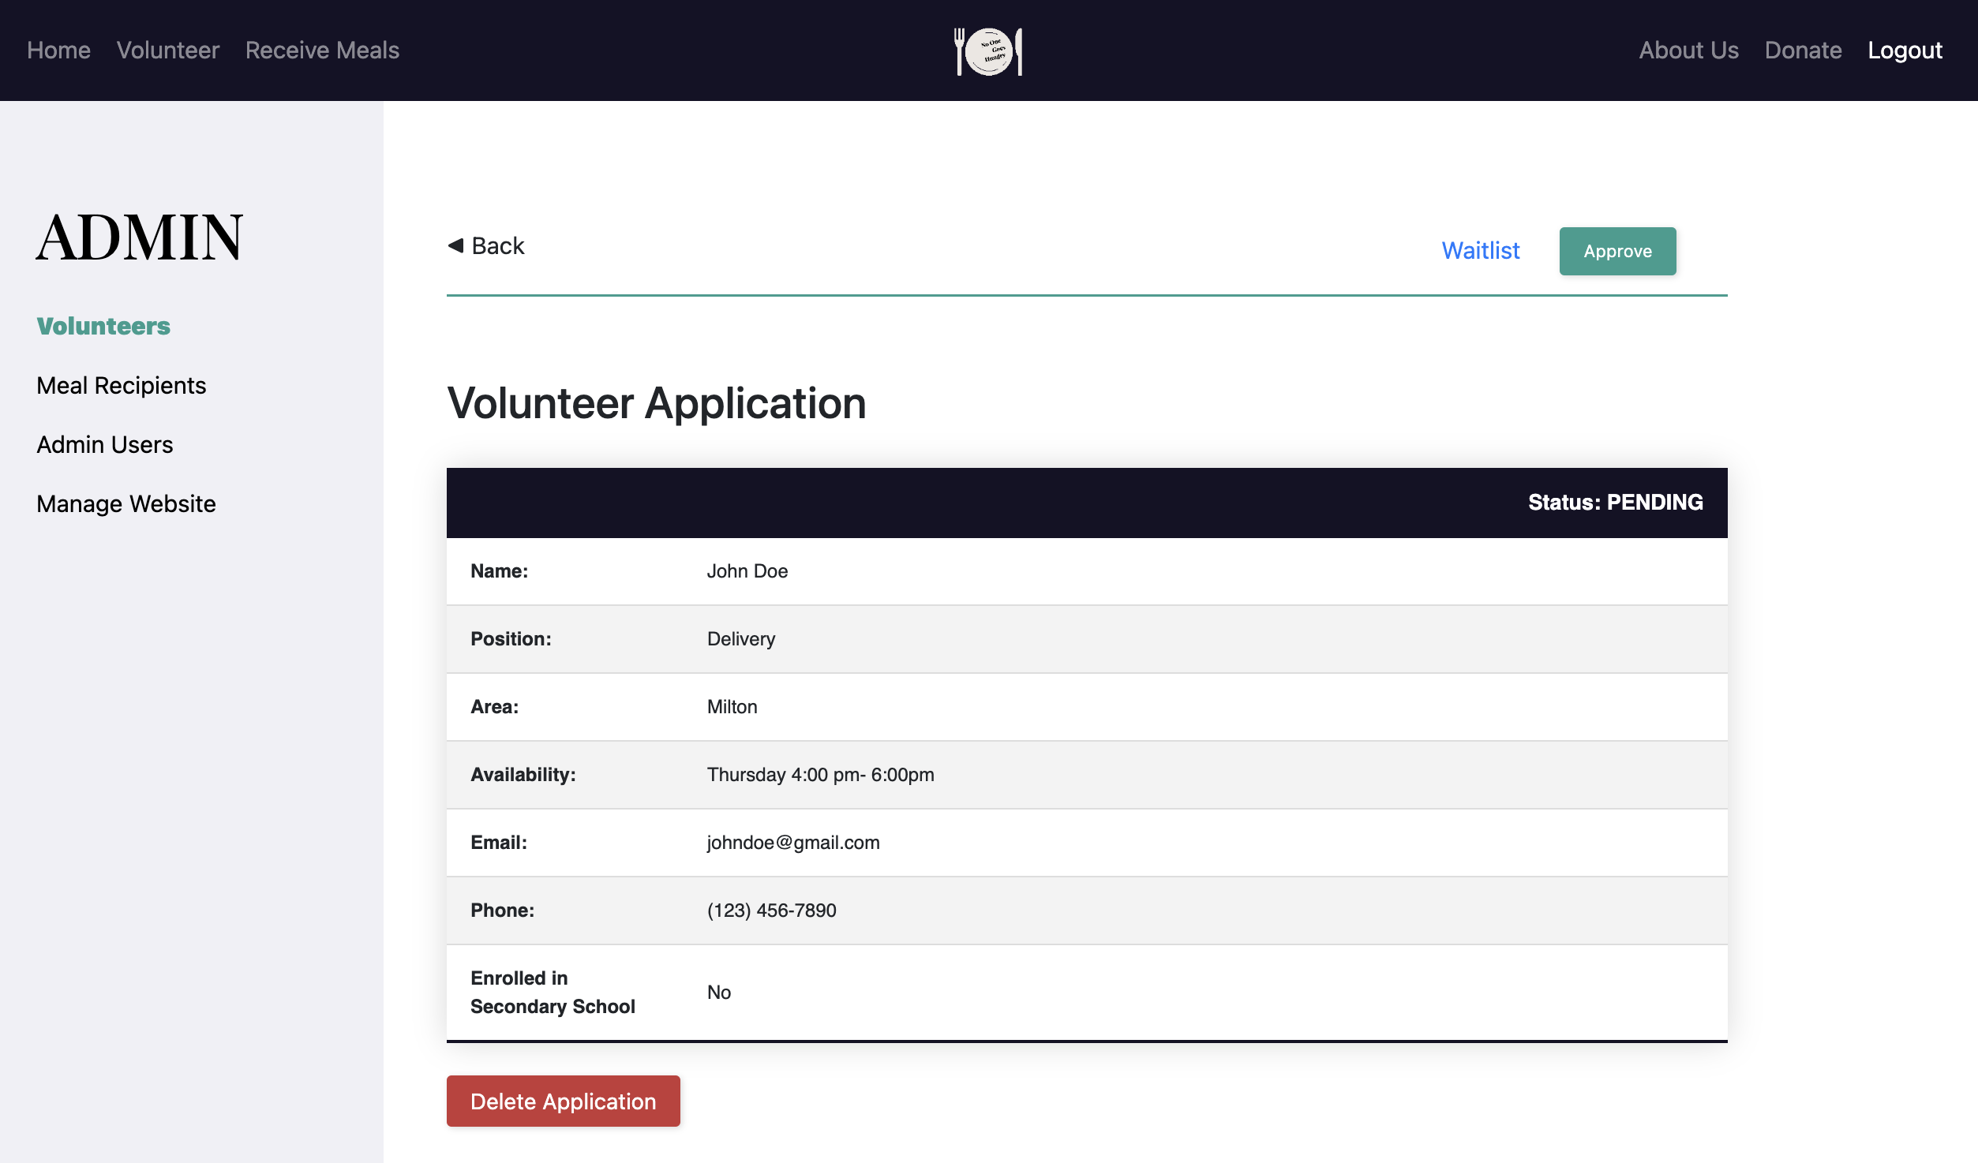Viewport: 1978px width, 1163px height.
Task: Go to the Volunteer nav link
Action: coord(167,50)
